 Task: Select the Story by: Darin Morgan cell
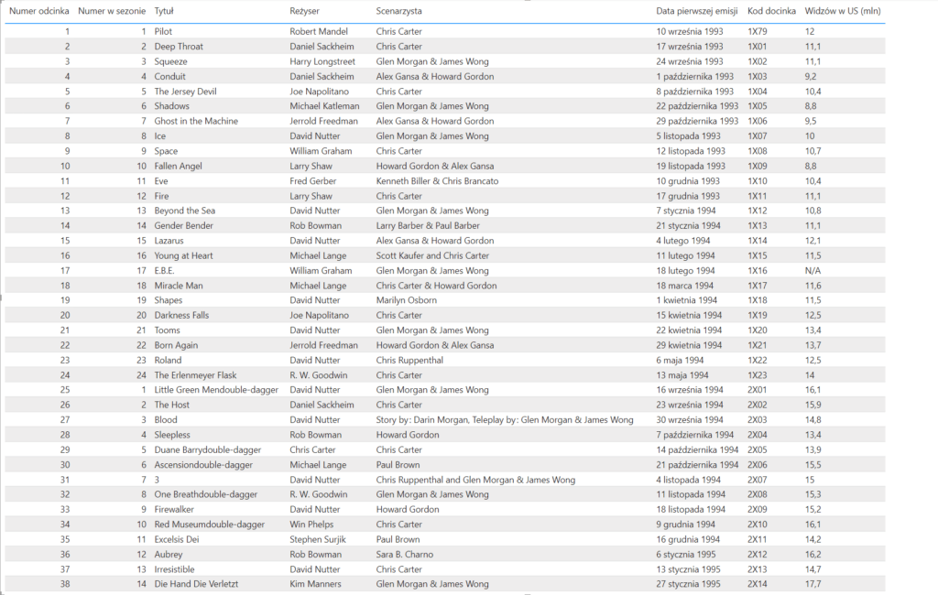click(505, 420)
